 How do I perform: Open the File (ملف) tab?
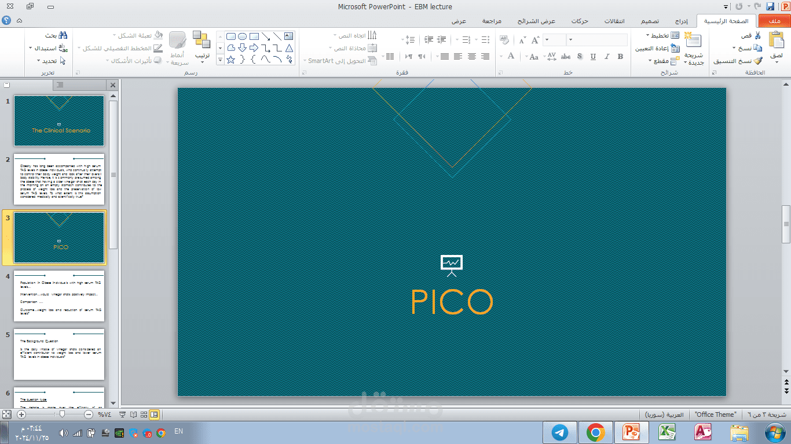(774, 21)
